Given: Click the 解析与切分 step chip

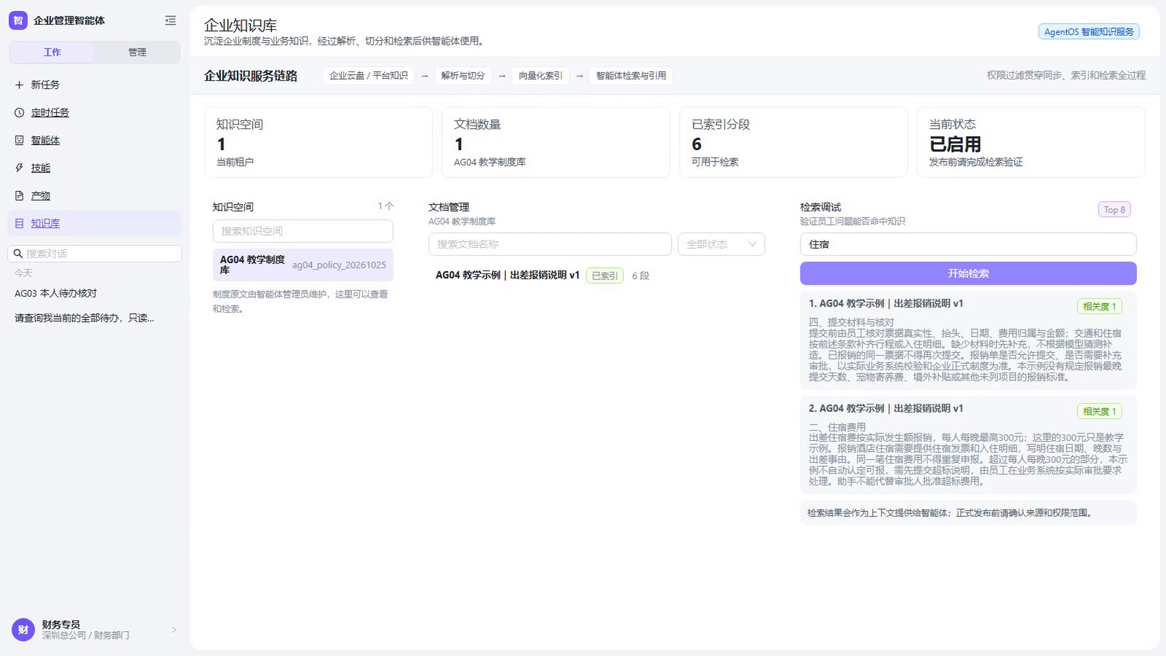Looking at the screenshot, I should point(463,76).
